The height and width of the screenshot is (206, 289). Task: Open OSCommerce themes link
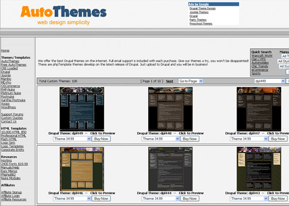pos(10,86)
